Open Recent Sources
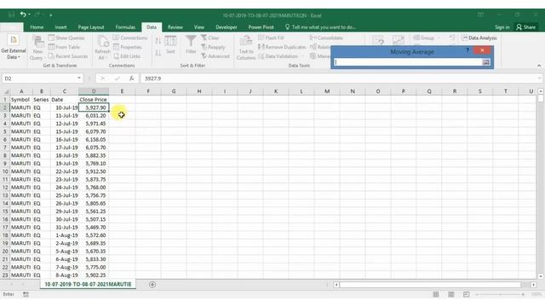The height and width of the screenshot is (307, 545). pos(68,56)
